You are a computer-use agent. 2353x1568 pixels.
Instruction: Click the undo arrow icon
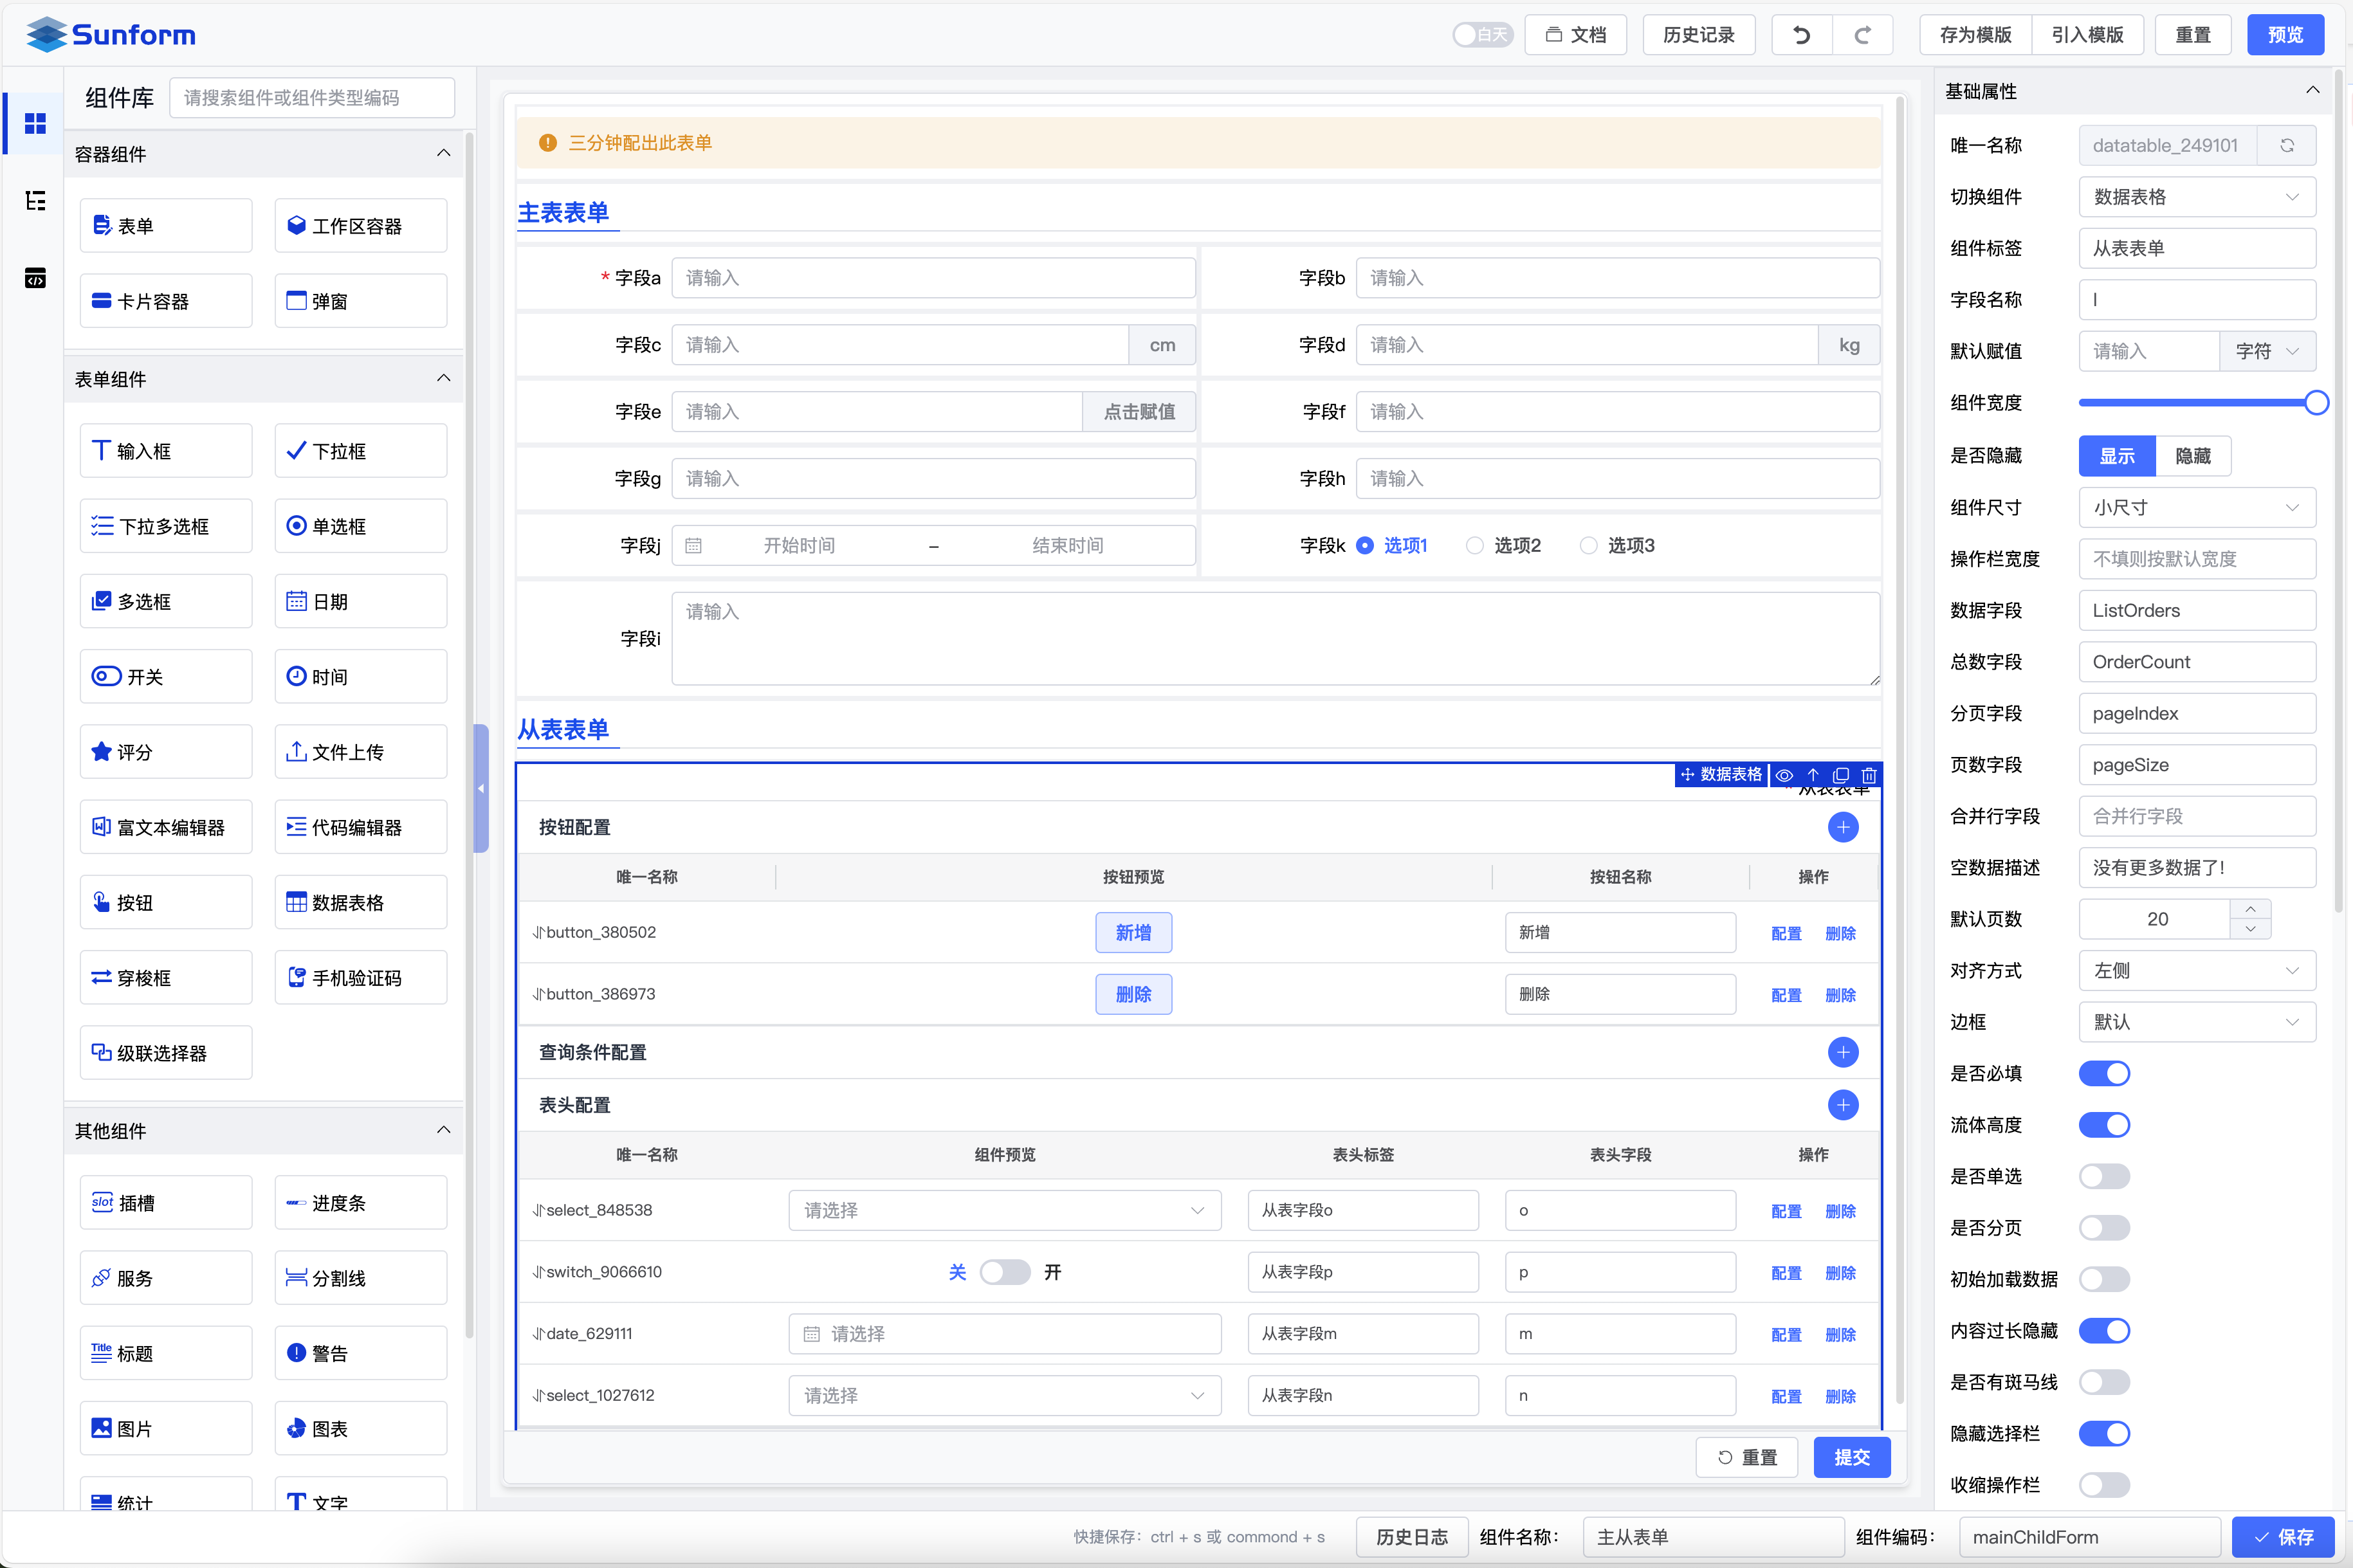pos(1801,35)
